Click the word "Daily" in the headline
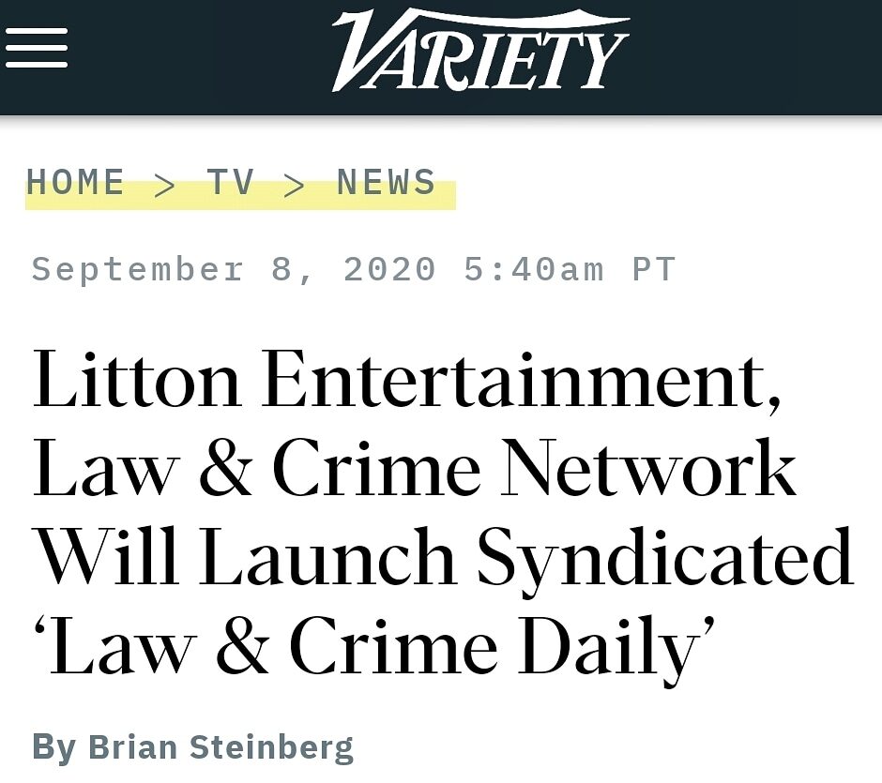Screen dimensions: 882x783 tap(615, 647)
